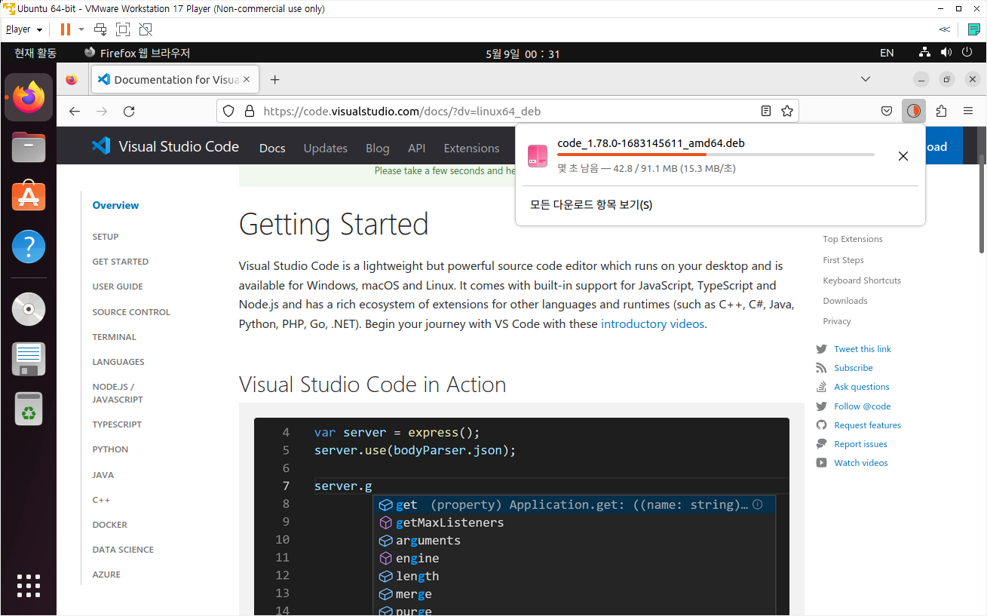This screenshot has width=987, height=616.
Task: Open the API nav item
Action: coord(416,148)
